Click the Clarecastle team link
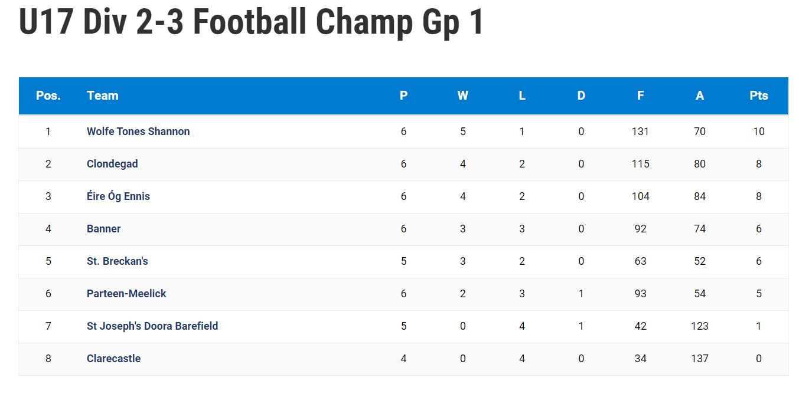 113,359
